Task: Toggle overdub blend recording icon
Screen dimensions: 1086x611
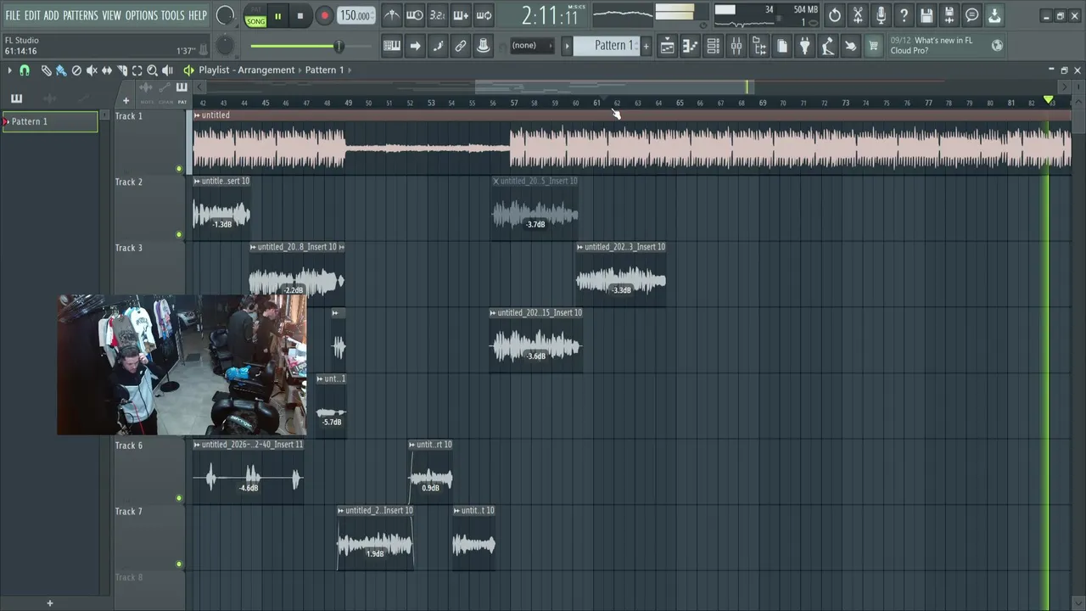Action: 461,15
